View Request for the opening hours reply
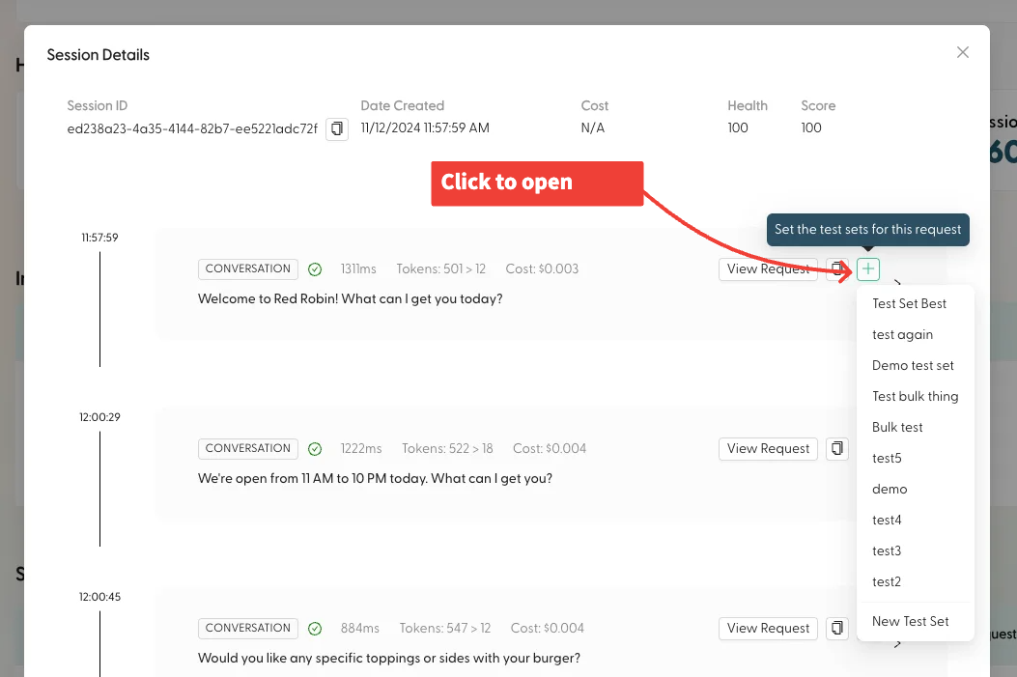 (768, 448)
